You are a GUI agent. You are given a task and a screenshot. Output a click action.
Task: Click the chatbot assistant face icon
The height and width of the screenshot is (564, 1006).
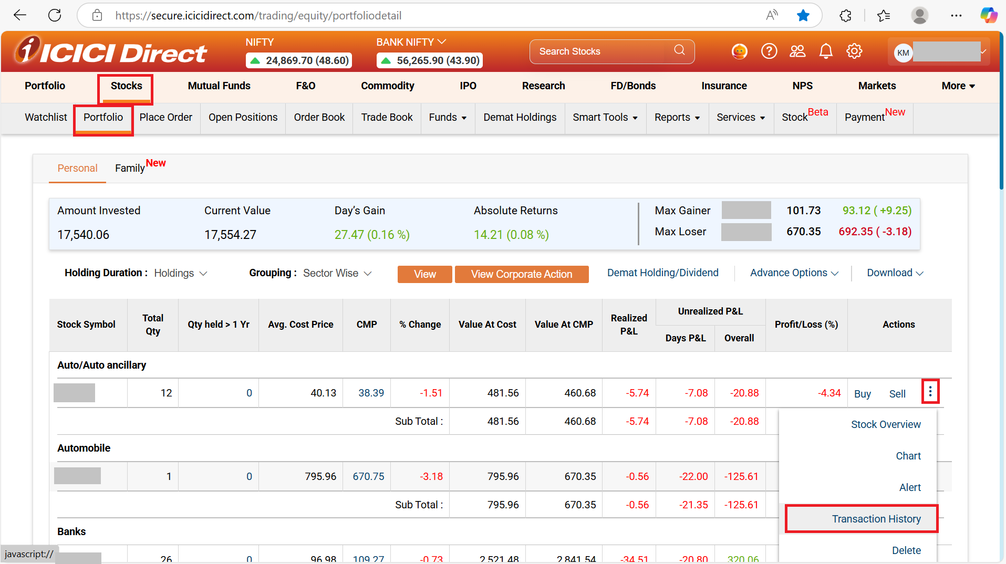(740, 51)
